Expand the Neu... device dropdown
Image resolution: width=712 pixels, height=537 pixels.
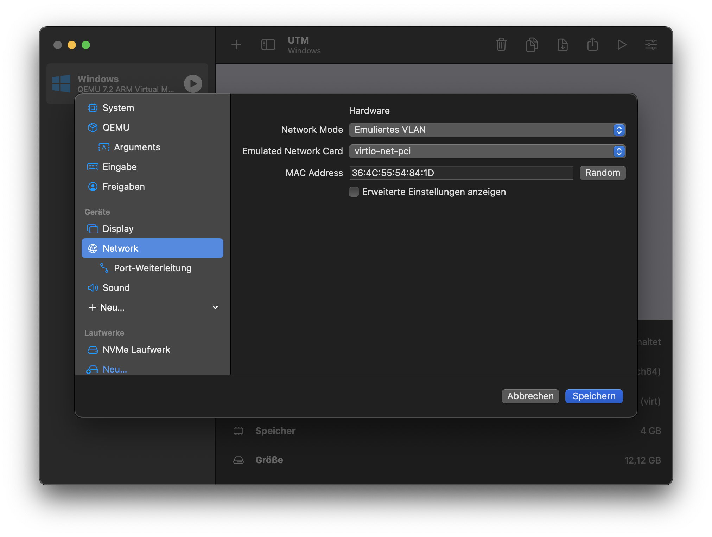(x=152, y=308)
